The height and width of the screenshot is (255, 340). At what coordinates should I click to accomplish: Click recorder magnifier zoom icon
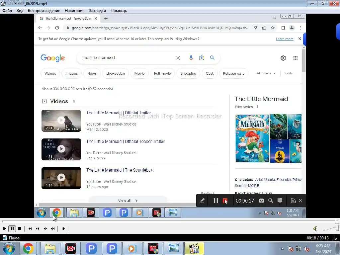[271, 201]
